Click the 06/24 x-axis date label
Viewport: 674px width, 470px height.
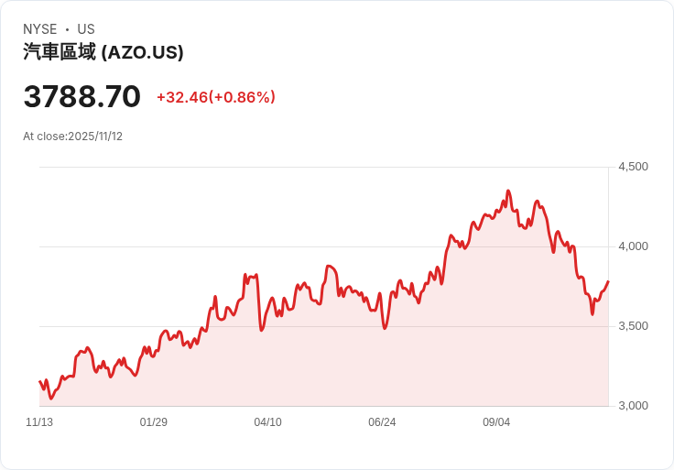[x=382, y=422]
